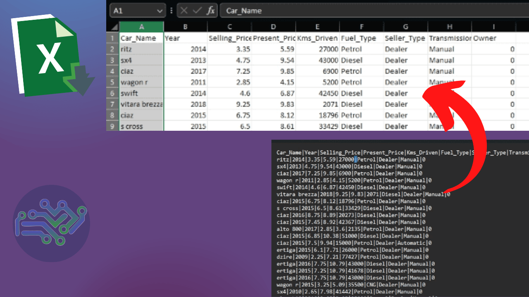This screenshot has height=297, width=529.
Task: Select row 9 header
Action: coord(113,126)
